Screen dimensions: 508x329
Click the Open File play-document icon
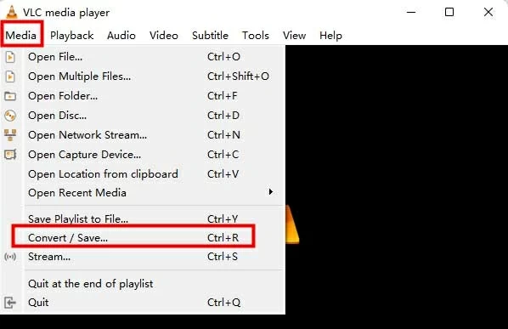click(10, 57)
